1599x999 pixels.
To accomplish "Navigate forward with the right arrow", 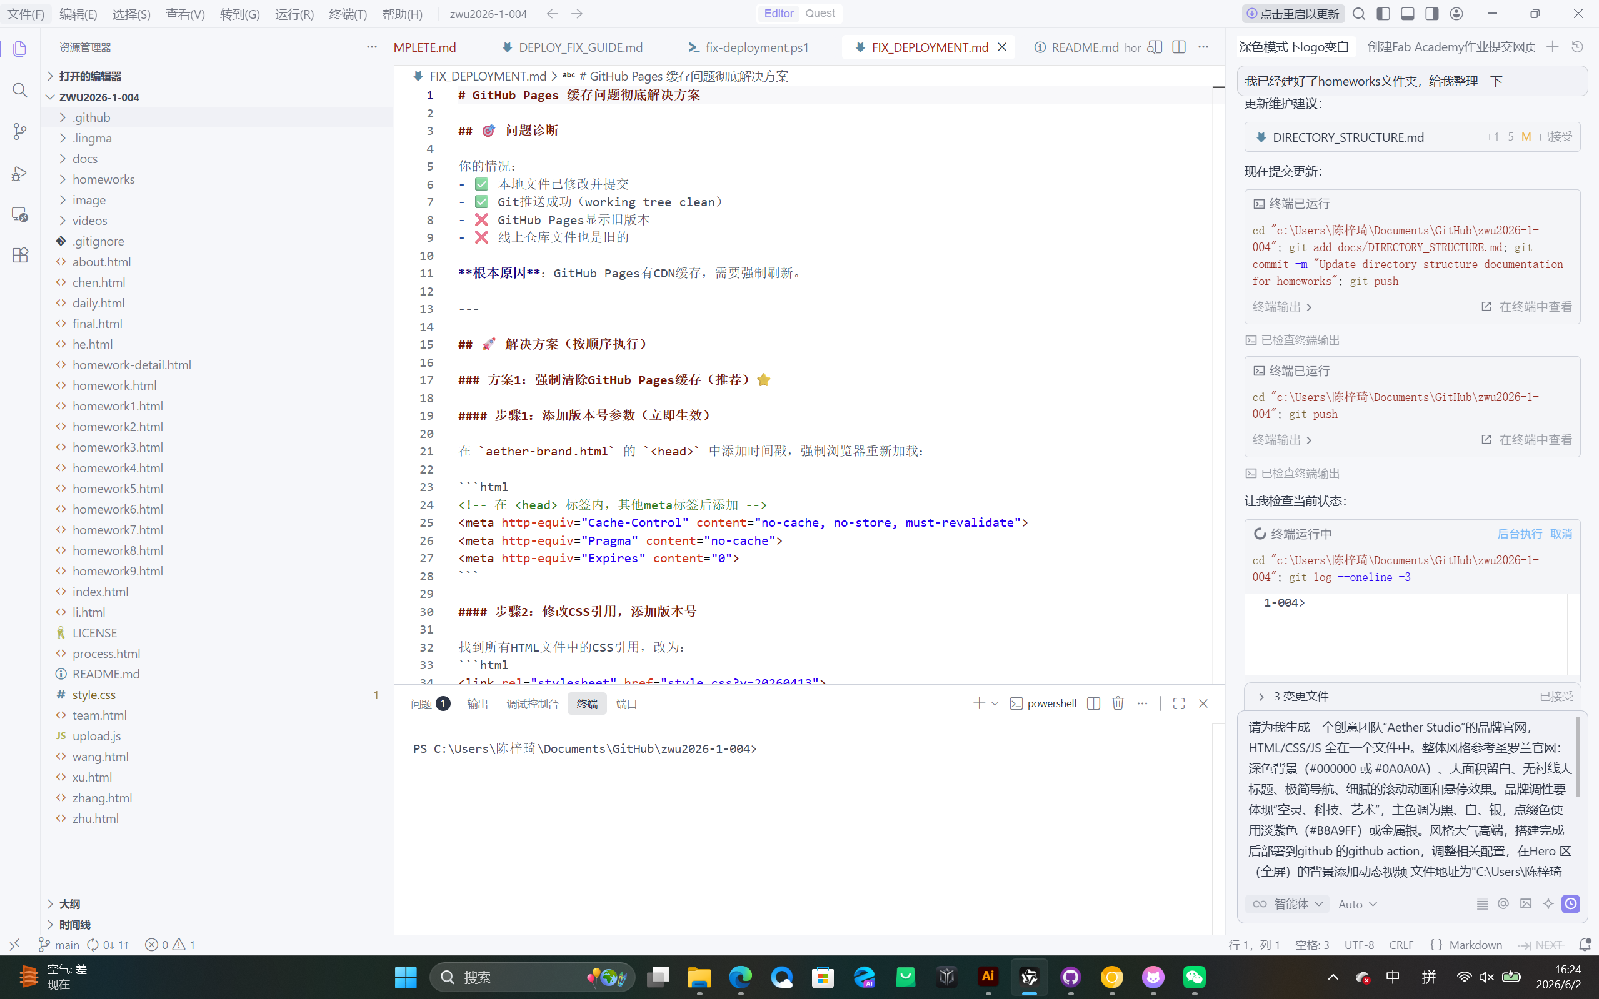I will [577, 13].
